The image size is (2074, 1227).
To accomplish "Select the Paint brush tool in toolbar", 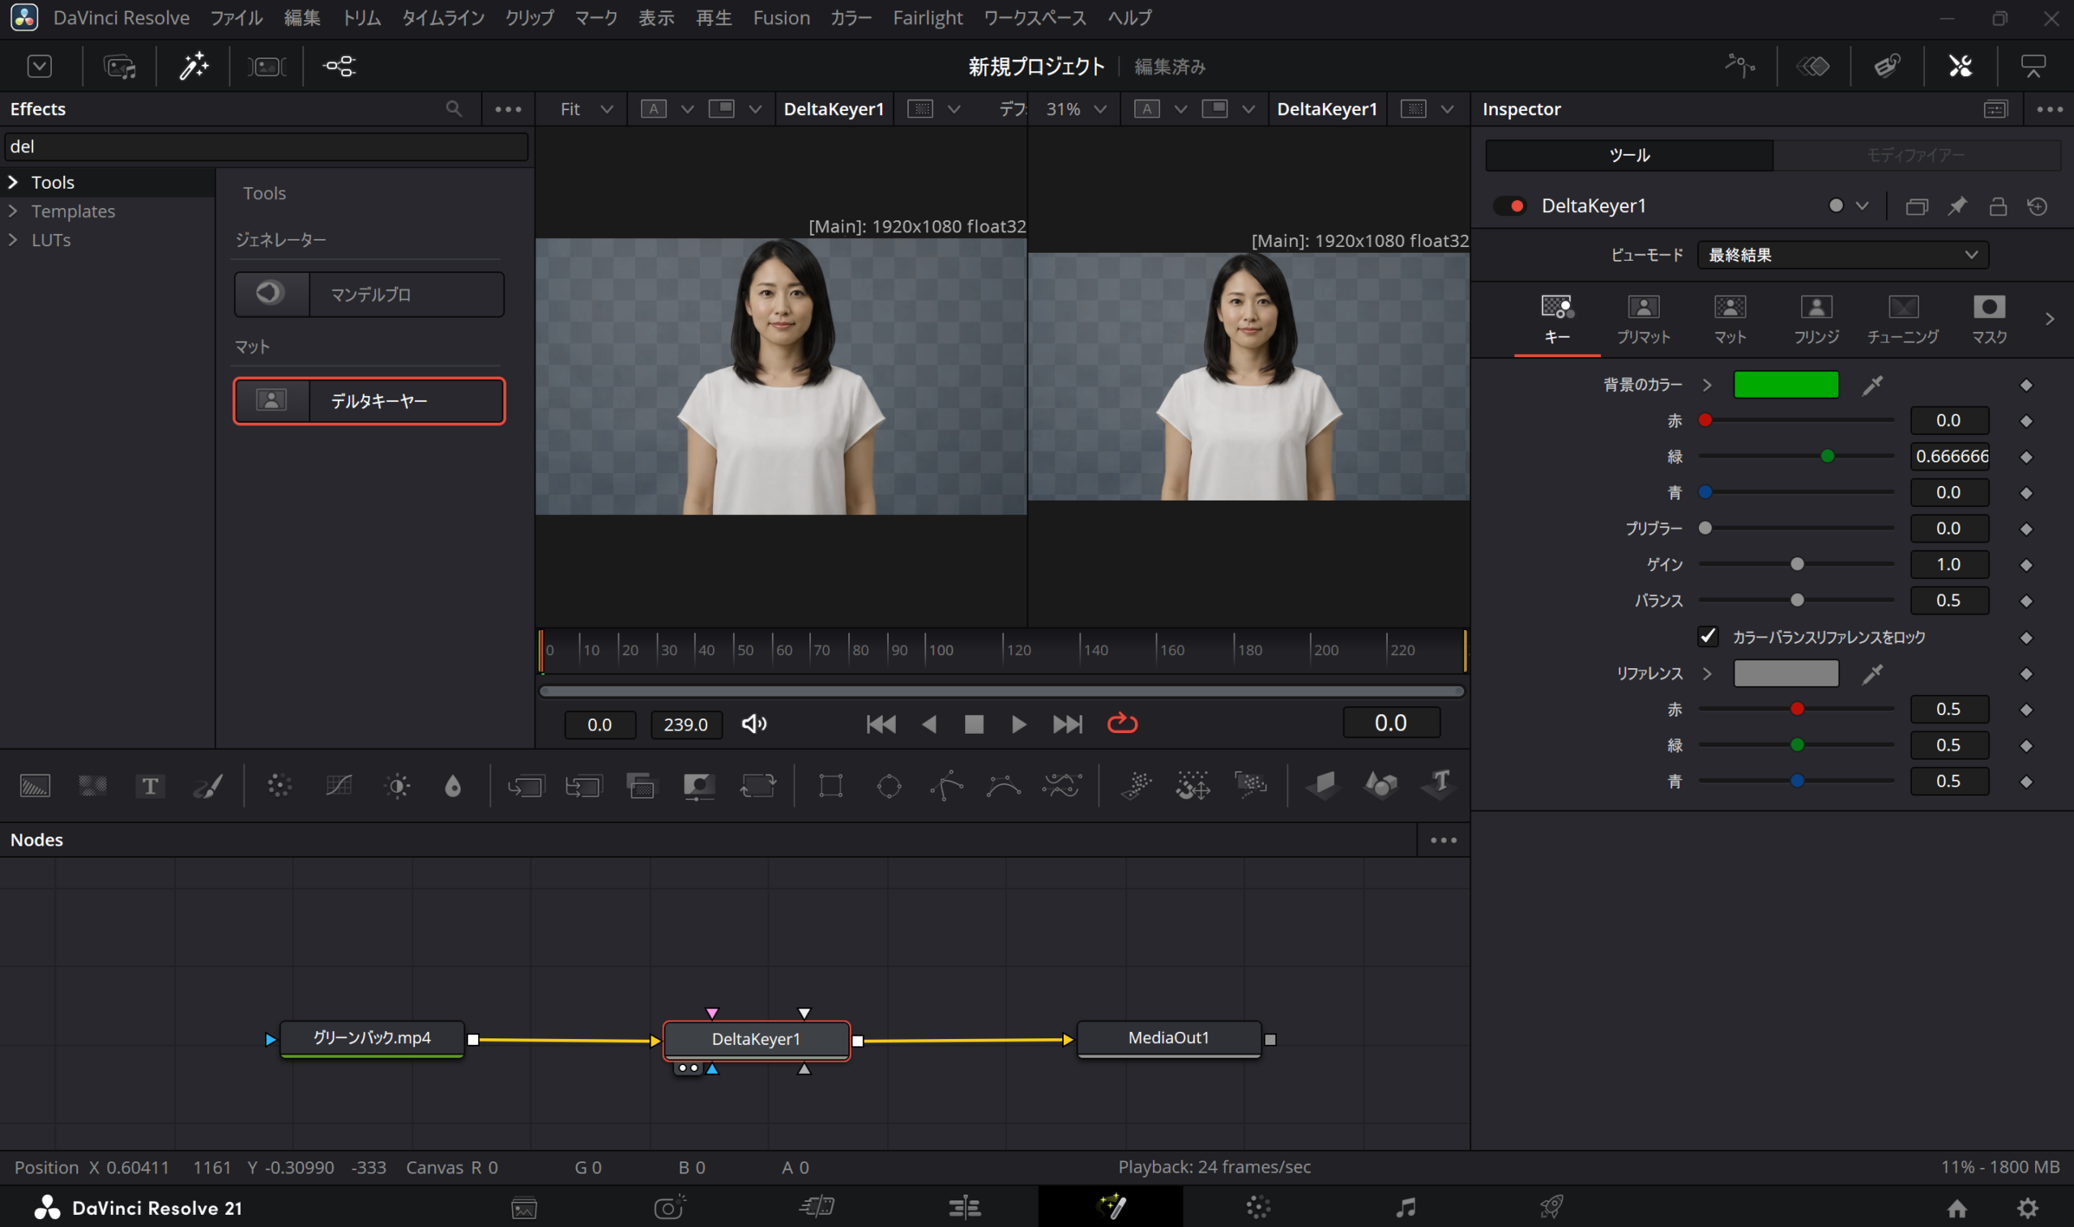I will click(207, 786).
